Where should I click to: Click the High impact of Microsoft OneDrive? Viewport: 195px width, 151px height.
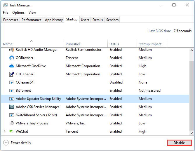pyautogui.click(x=142, y=66)
